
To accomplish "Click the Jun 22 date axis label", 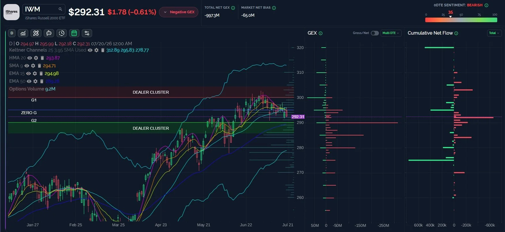I will click(x=246, y=225).
